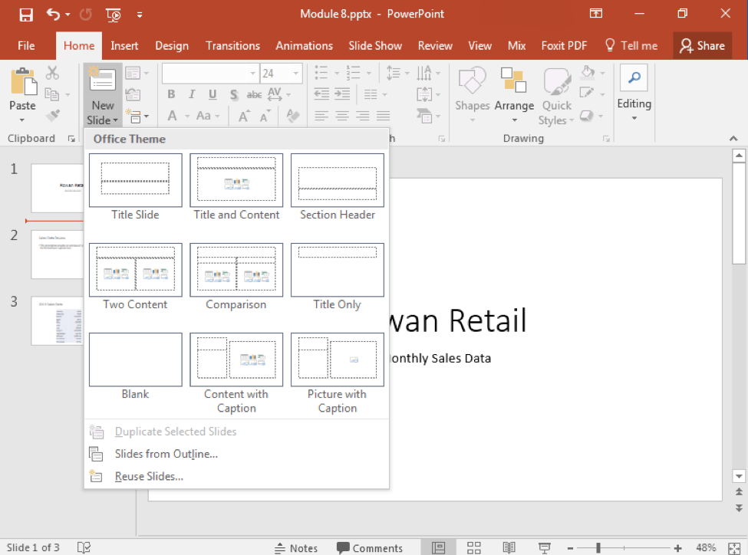This screenshot has width=748, height=555.
Task: Click the Copy icon in Clipboard group
Action: pos(51,94)
